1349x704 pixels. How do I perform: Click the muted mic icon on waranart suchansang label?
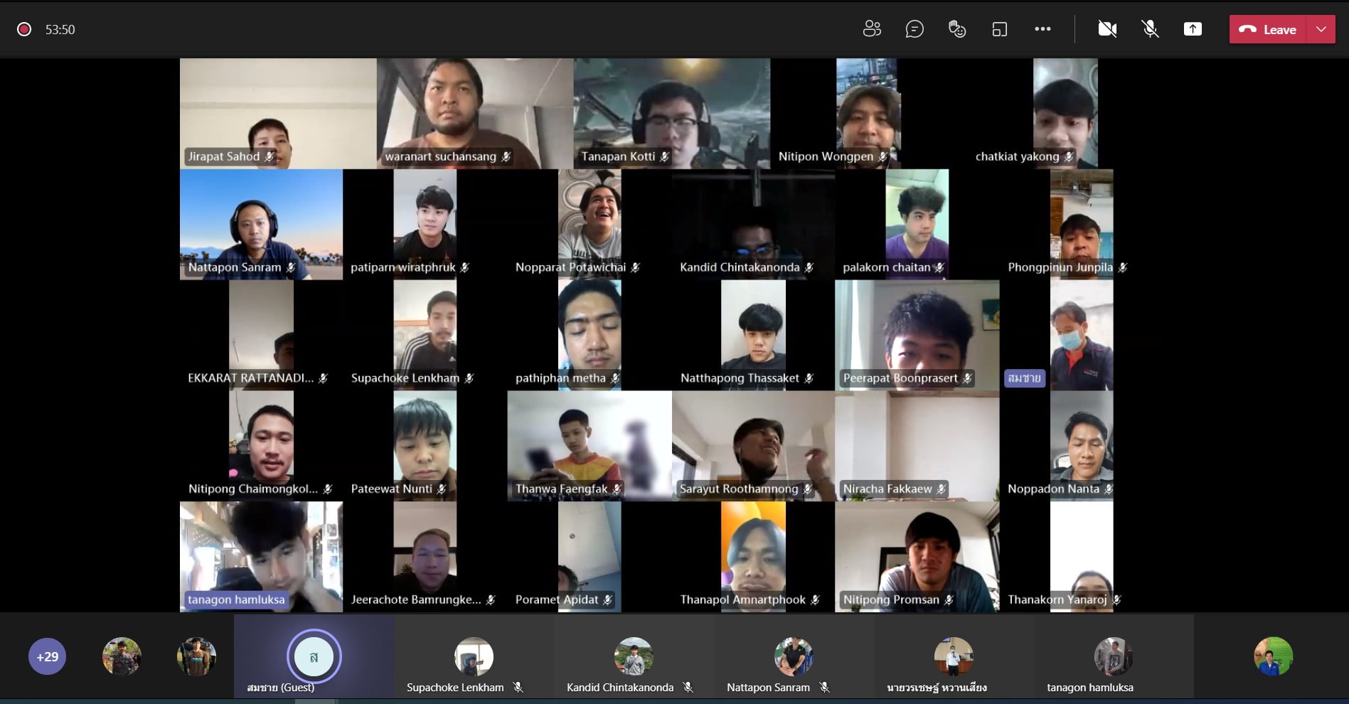[x=506, y=156]
